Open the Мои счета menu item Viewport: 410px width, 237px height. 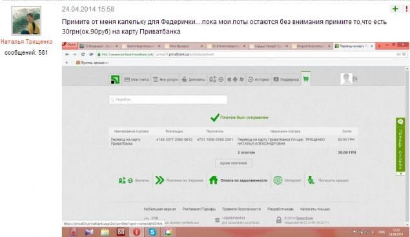[136, 79]
